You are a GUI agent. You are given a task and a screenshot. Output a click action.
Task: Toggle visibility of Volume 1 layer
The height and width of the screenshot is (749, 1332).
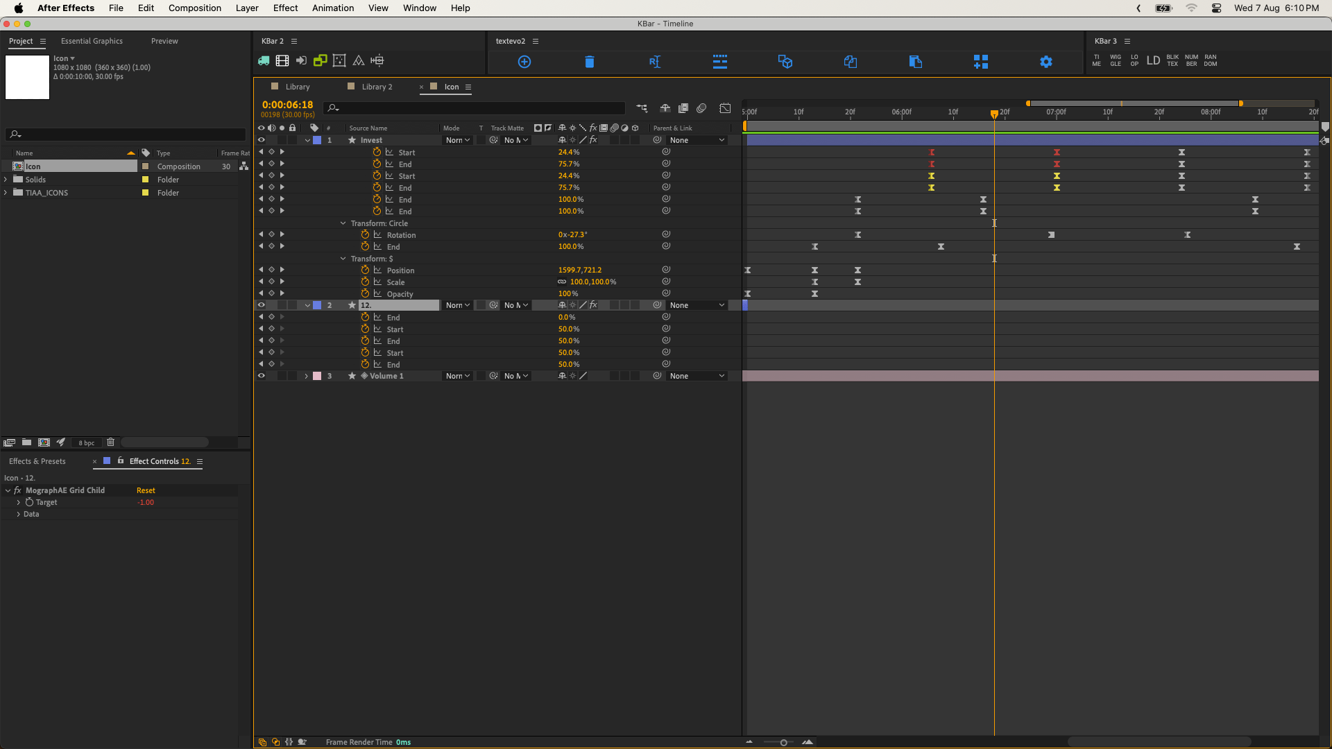click(x=262, y=376)
